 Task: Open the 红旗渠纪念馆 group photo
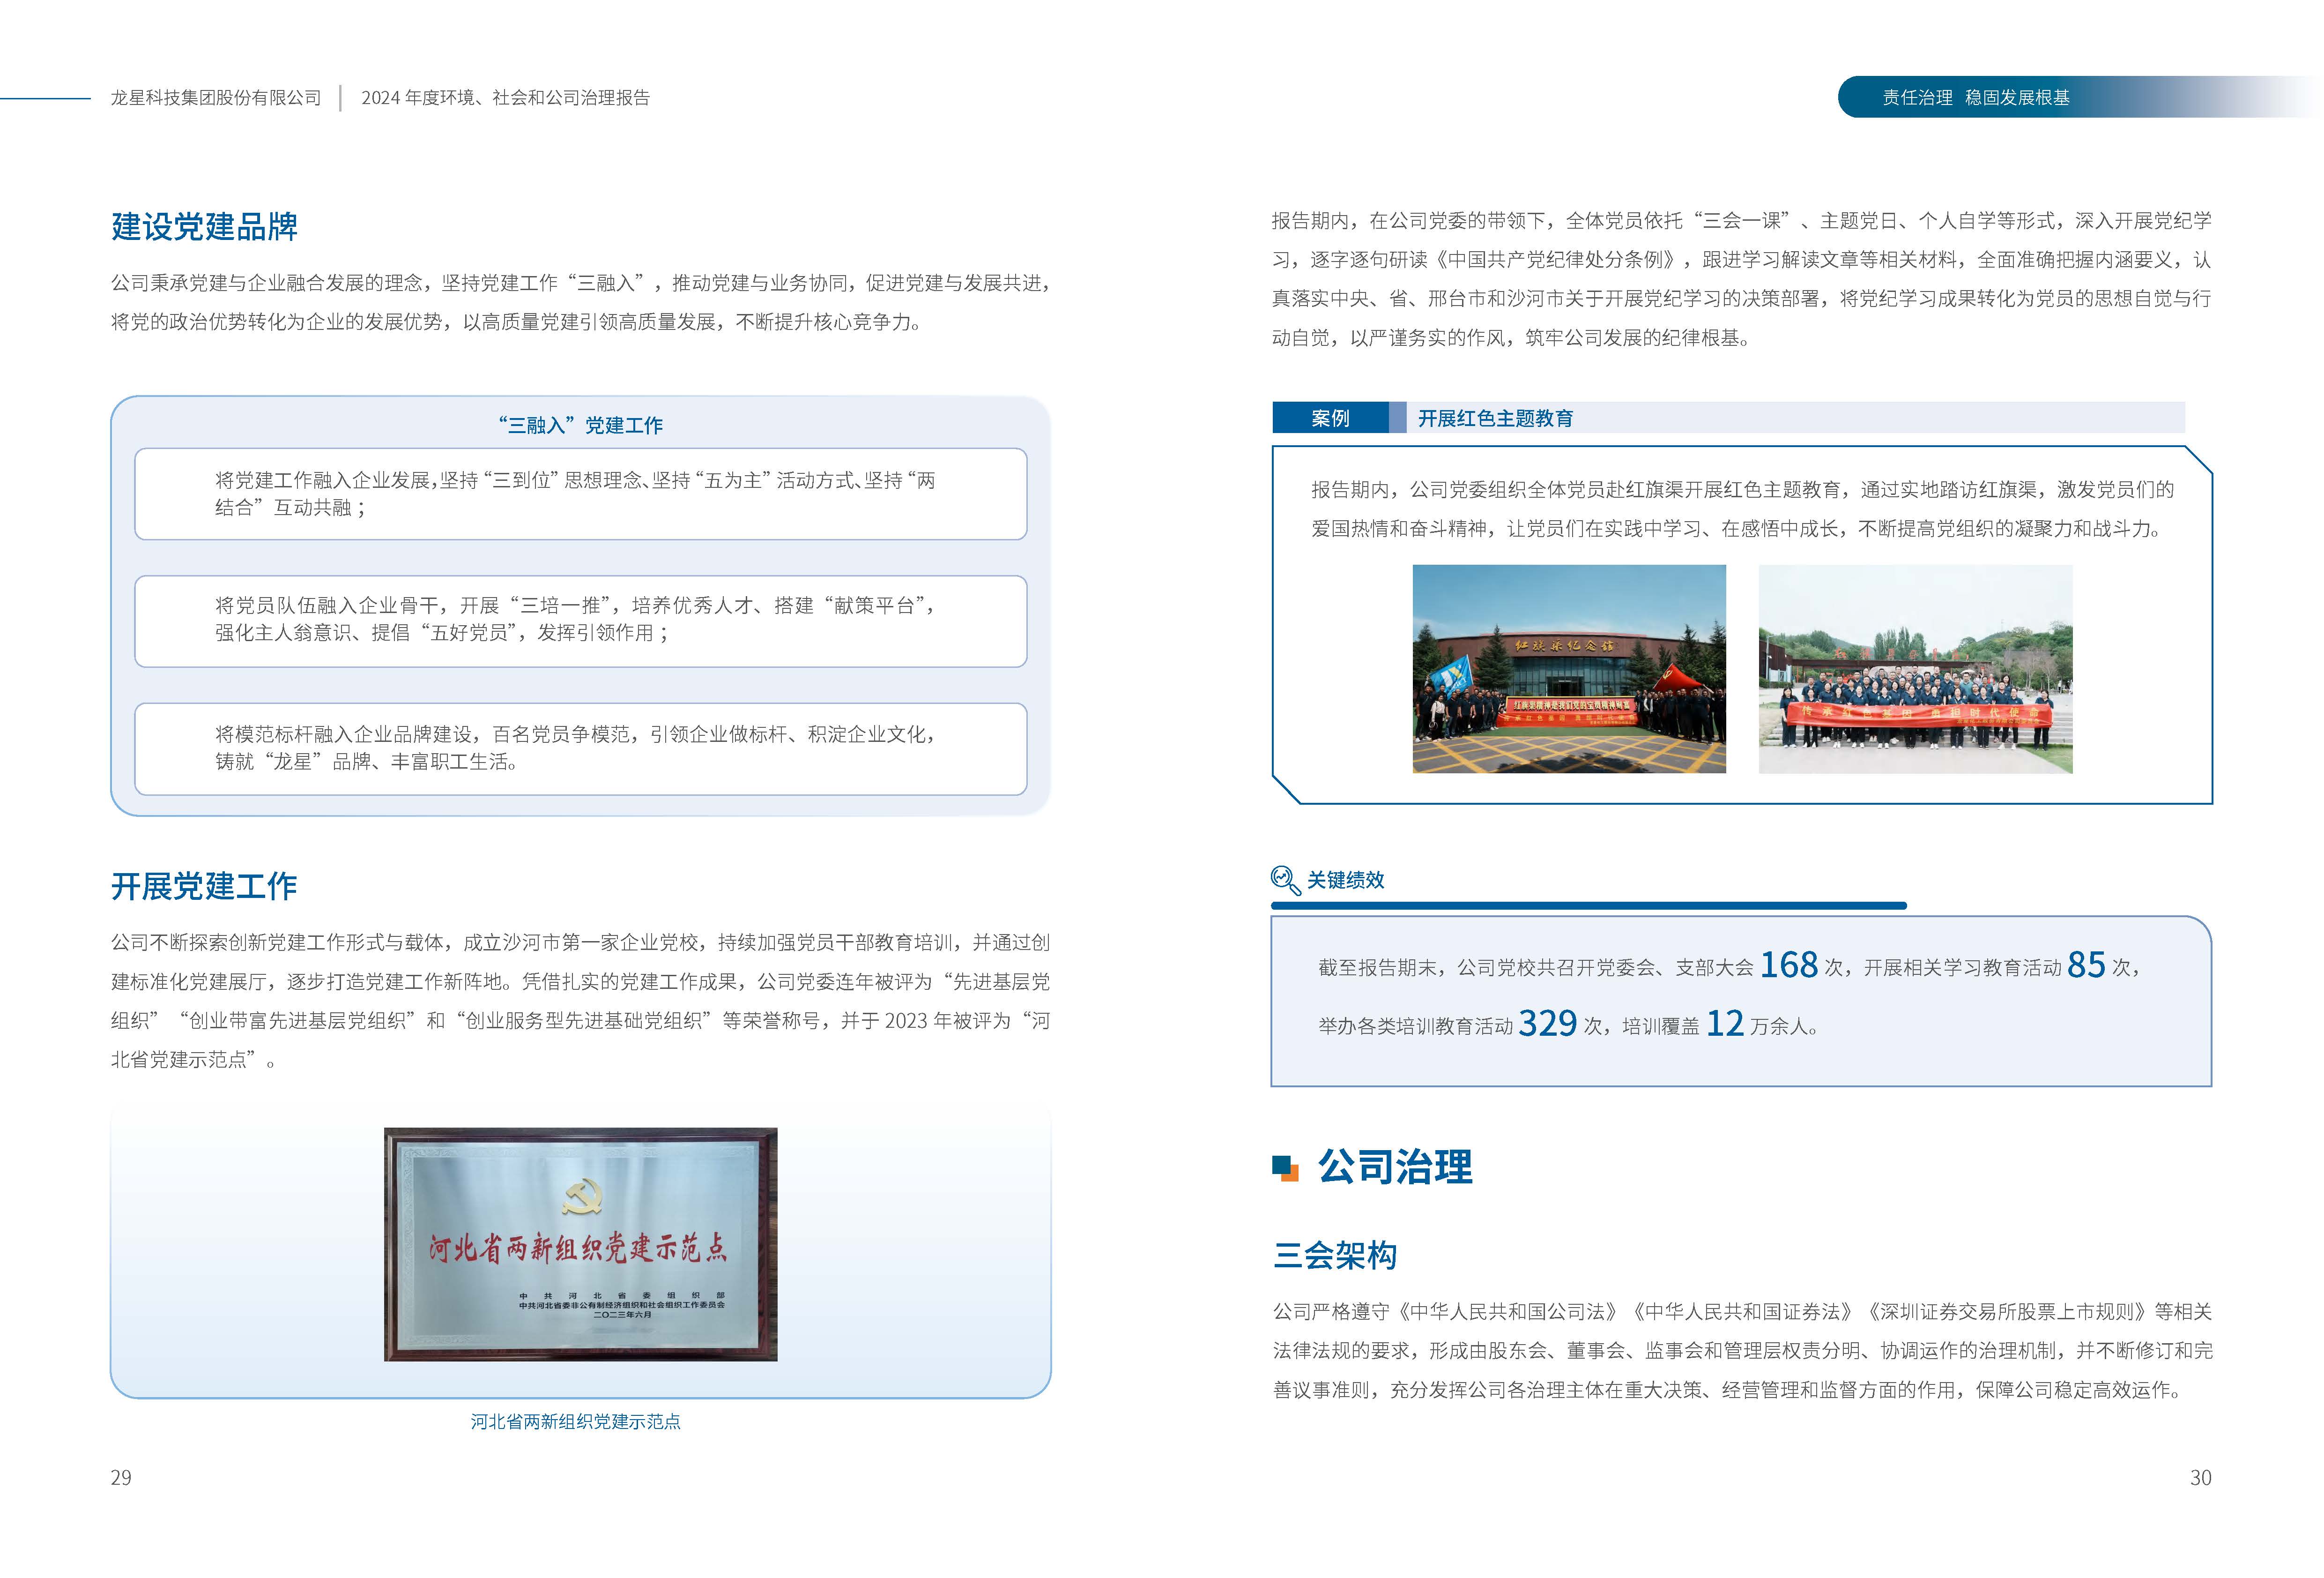1569,669
